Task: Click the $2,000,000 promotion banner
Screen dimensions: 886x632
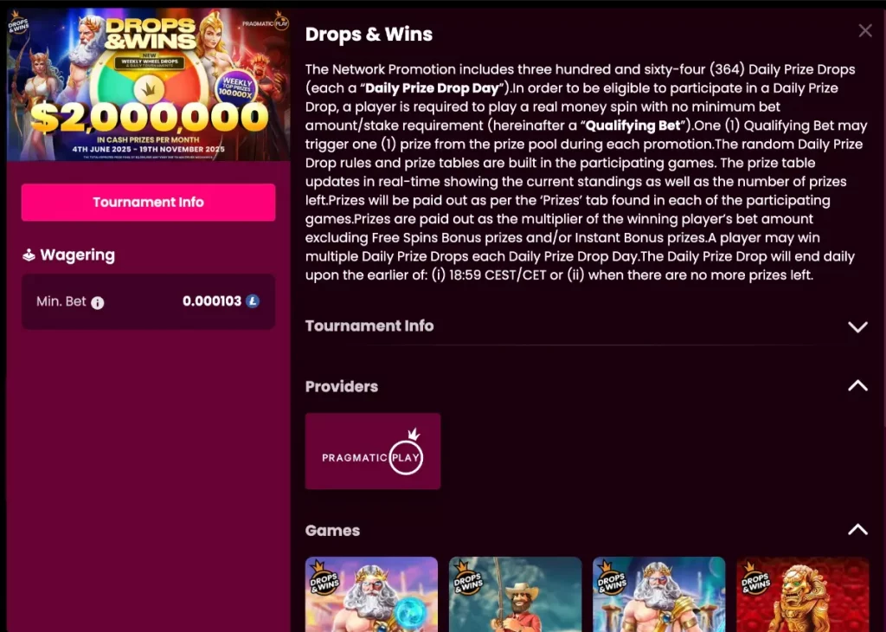Action: (149, 85)
